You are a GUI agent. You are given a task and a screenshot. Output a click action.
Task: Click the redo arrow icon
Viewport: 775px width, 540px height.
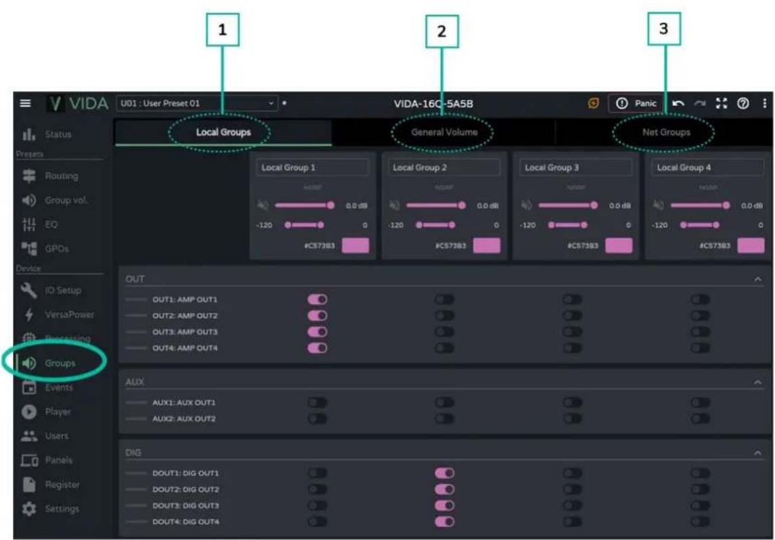pyautogui.click(x=700, y=103)
